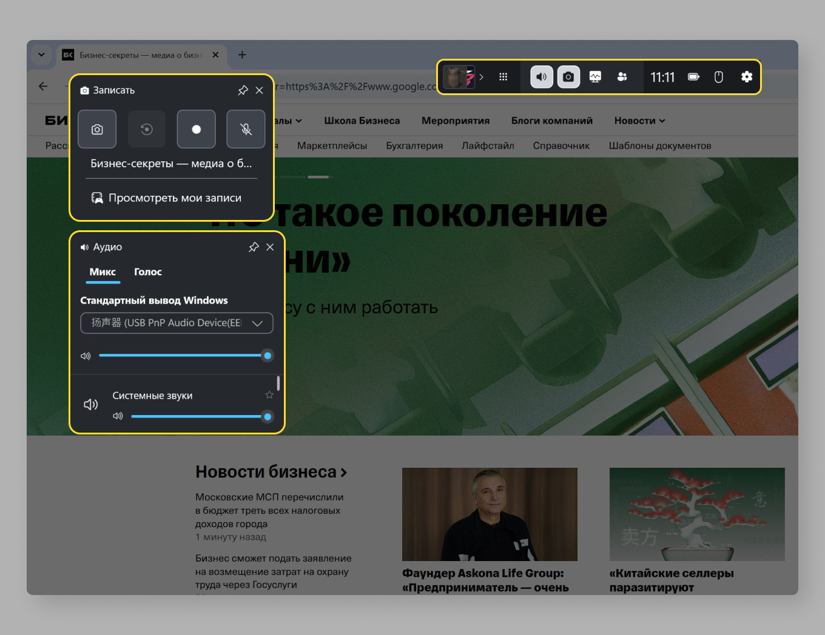
Task: Open Game Bar settings gear
Action: 746,77
